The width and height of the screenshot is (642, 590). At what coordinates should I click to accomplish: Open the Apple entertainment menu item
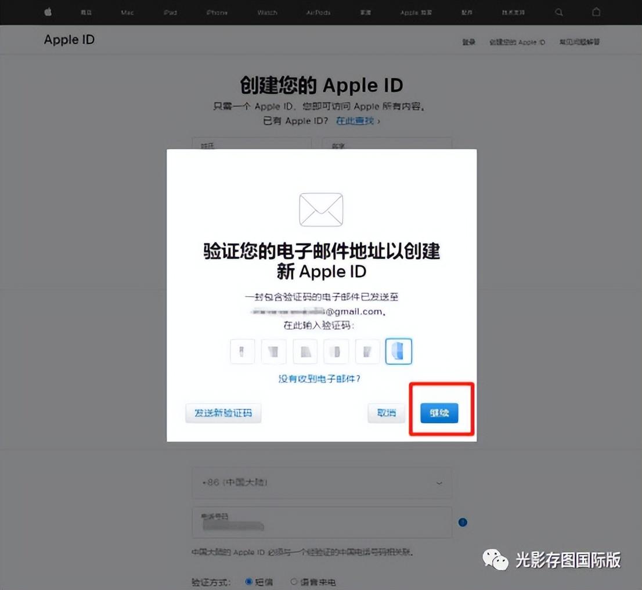[416, 13]
